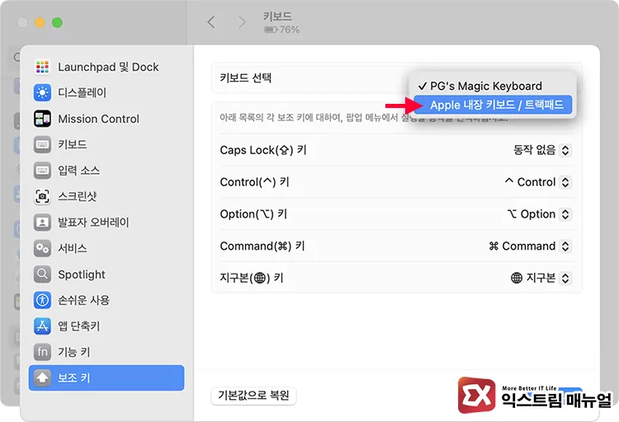Click 기본값으로 복원 restore defaults button
Screen dimensions: 619x422
tap(254, 395)
